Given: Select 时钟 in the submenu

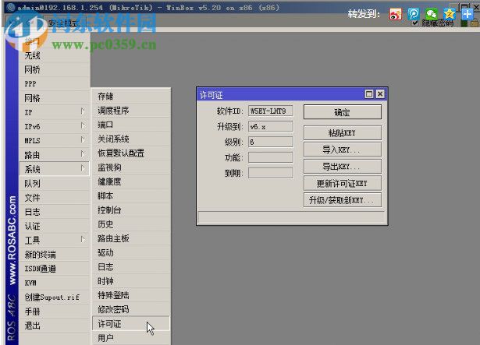Looking at the screenshot, I should 130,281.
